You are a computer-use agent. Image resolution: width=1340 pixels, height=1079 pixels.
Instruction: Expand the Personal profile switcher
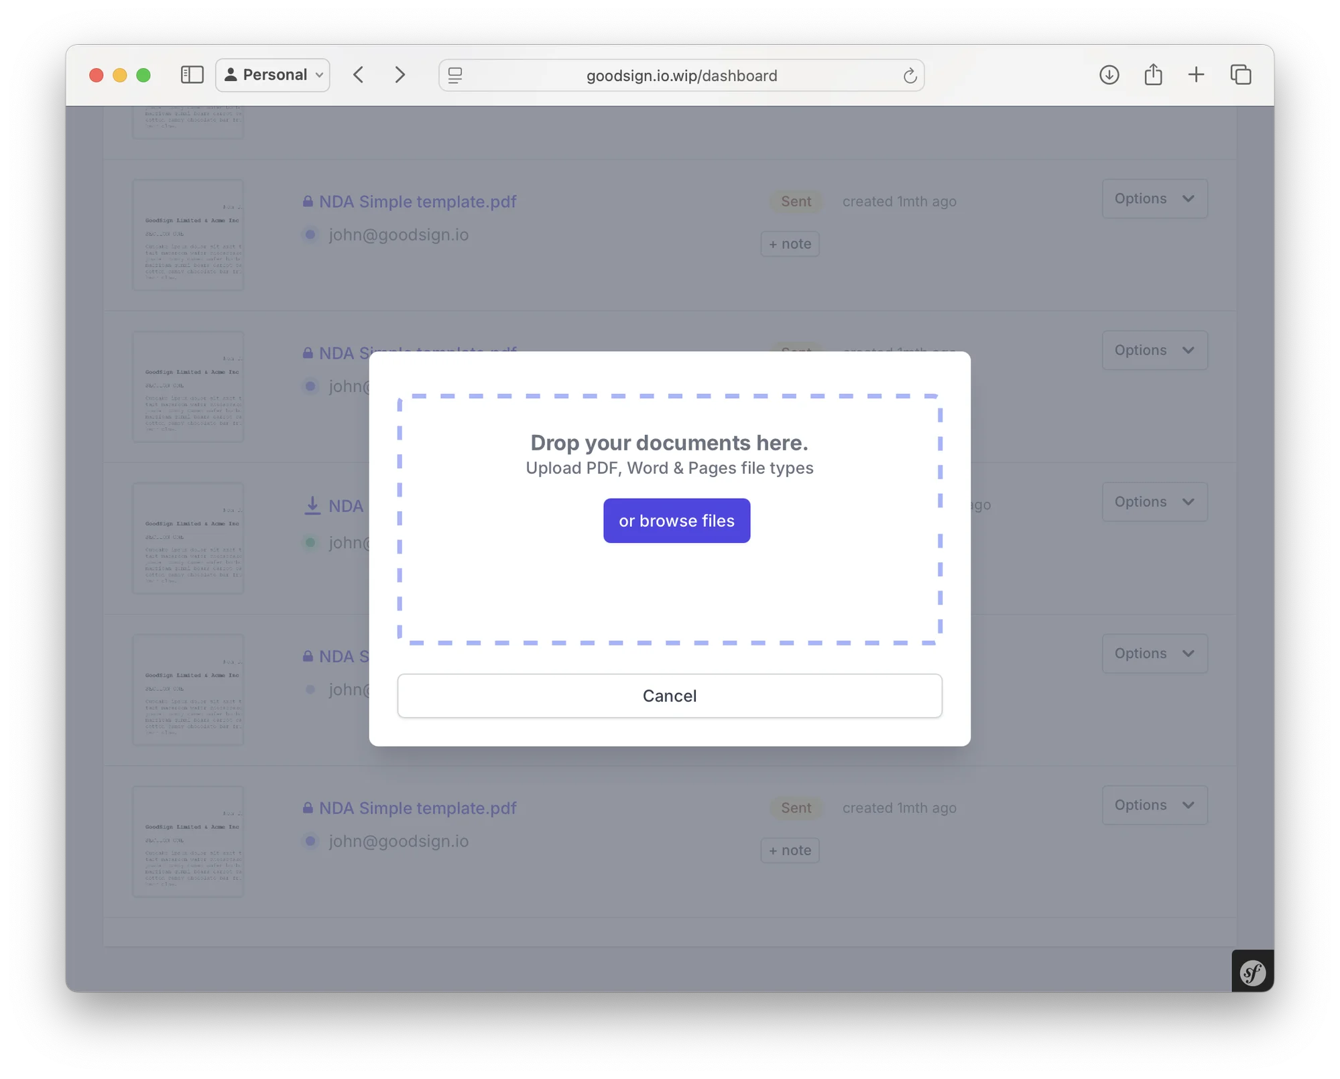point(272,74)
